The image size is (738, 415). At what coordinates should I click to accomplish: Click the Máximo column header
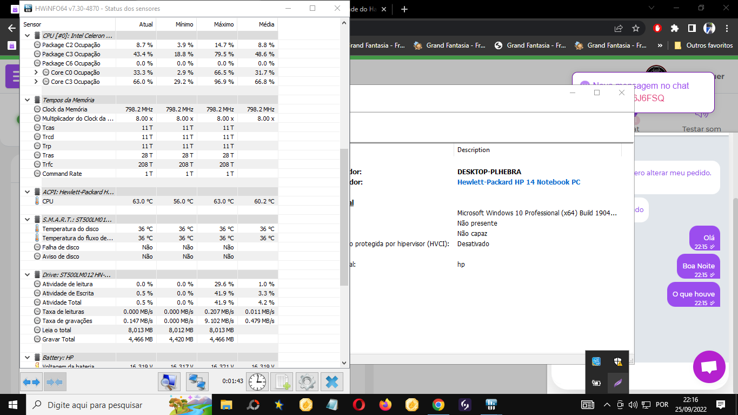point(217,24)
